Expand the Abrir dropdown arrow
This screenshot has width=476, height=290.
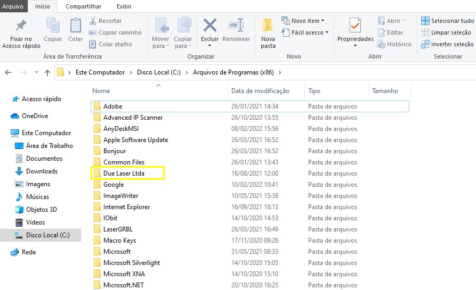pos(405,21)
